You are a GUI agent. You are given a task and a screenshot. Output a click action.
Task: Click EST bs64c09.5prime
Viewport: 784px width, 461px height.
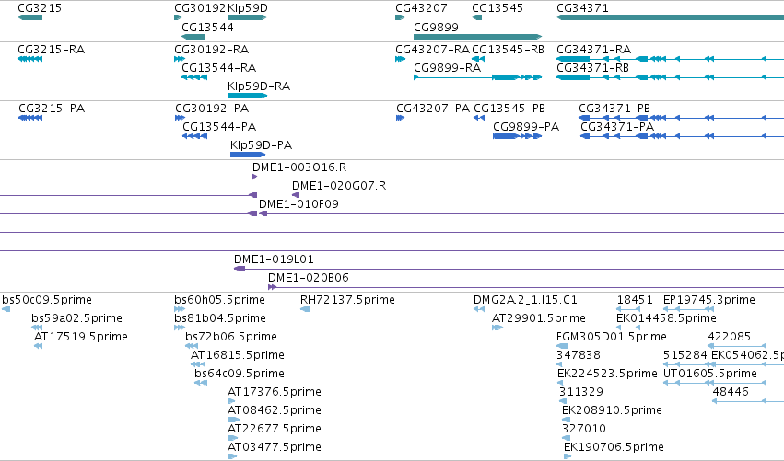point(239,375)
